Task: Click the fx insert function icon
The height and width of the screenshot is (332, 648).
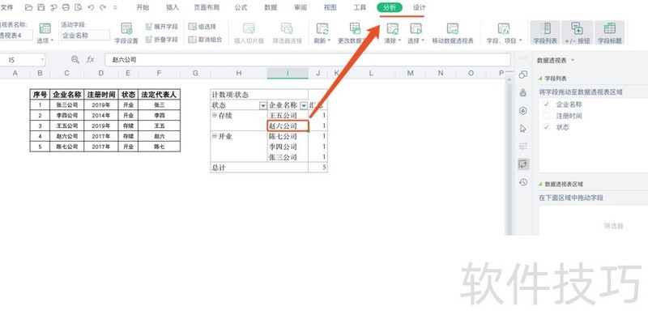Action: click(x=91, y=59)
